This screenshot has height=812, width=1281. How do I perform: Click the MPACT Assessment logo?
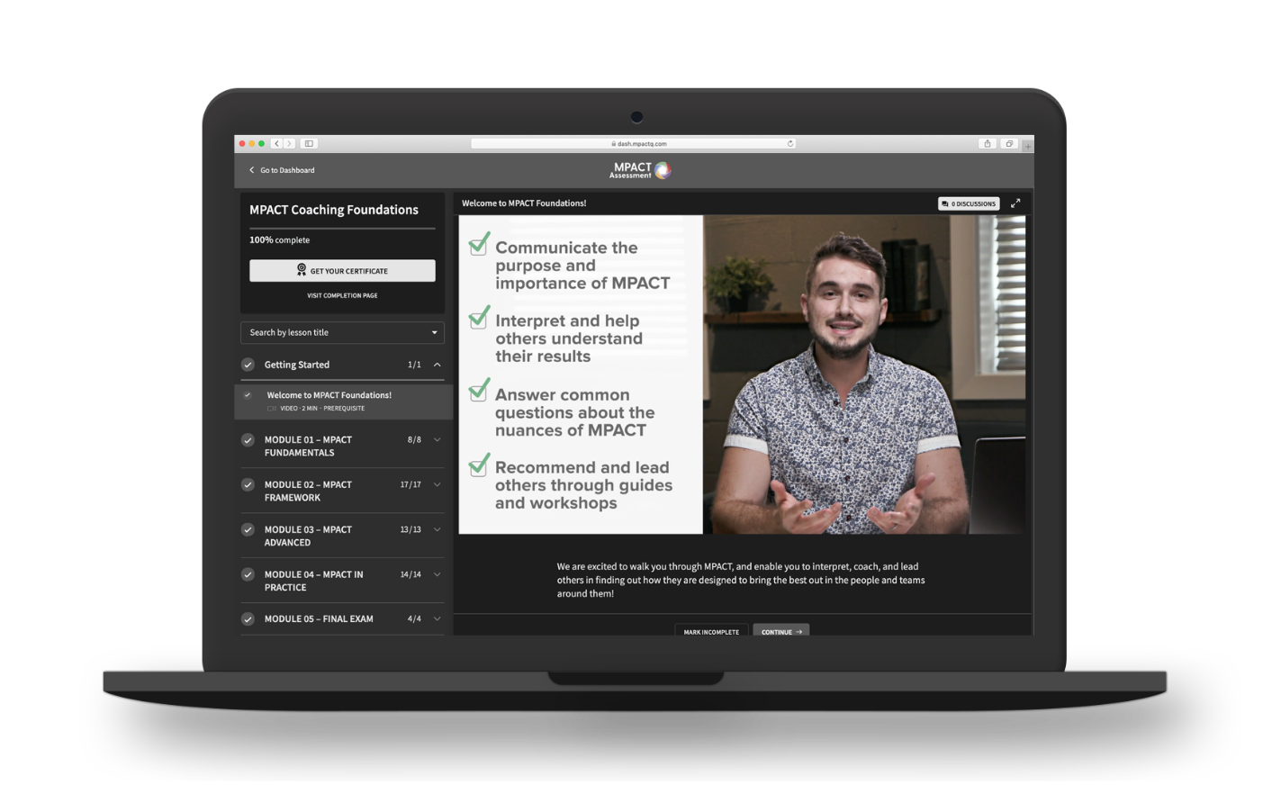coord(640,170)
